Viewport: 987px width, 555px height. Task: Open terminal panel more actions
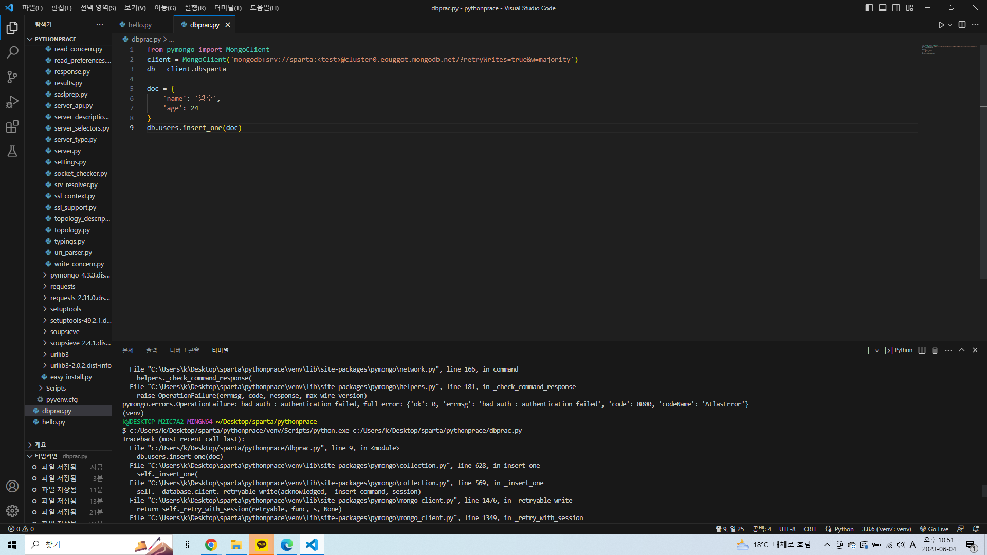948,350
